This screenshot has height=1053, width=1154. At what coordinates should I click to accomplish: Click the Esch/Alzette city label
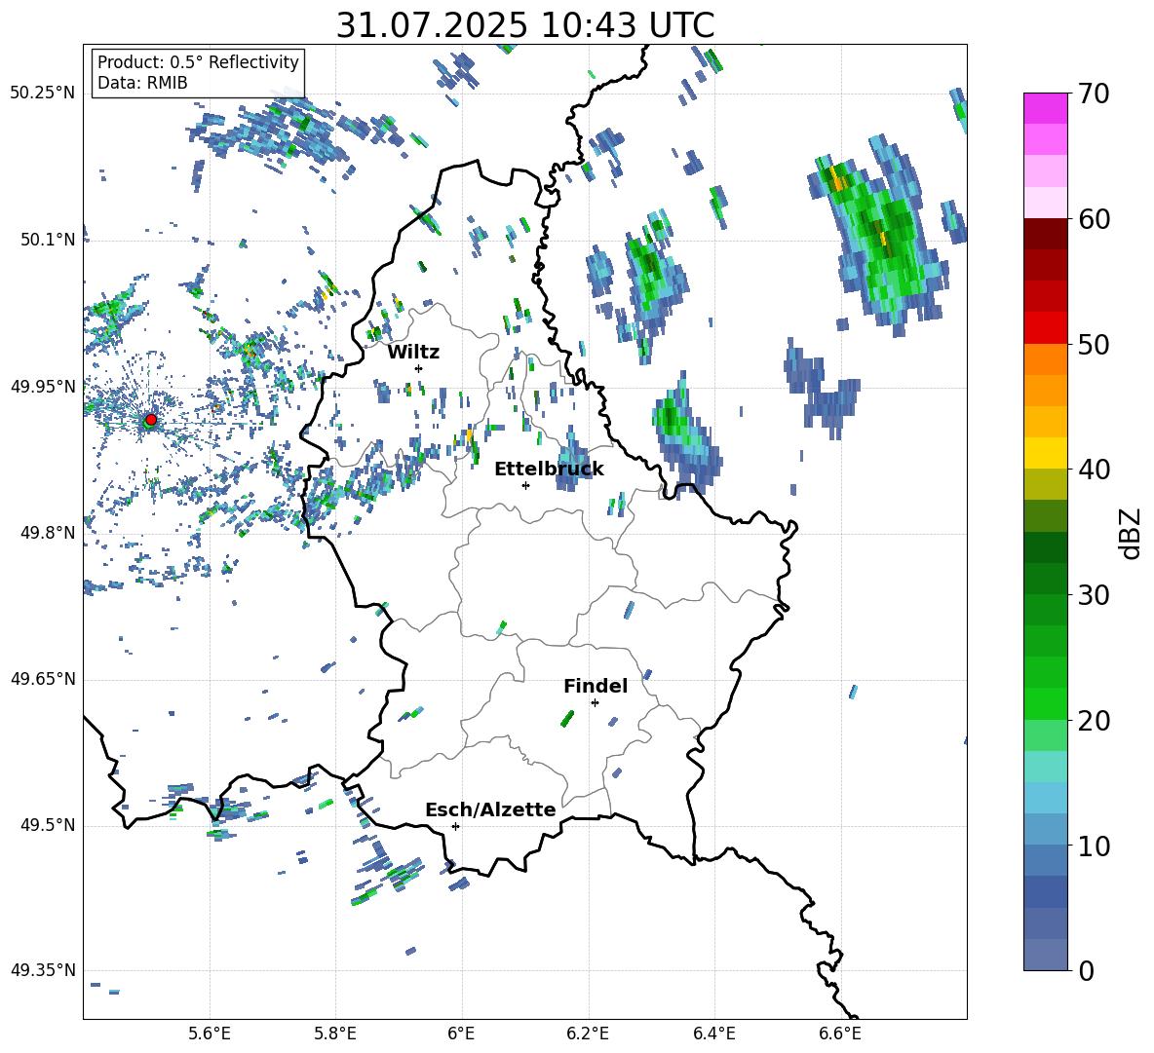490,809
